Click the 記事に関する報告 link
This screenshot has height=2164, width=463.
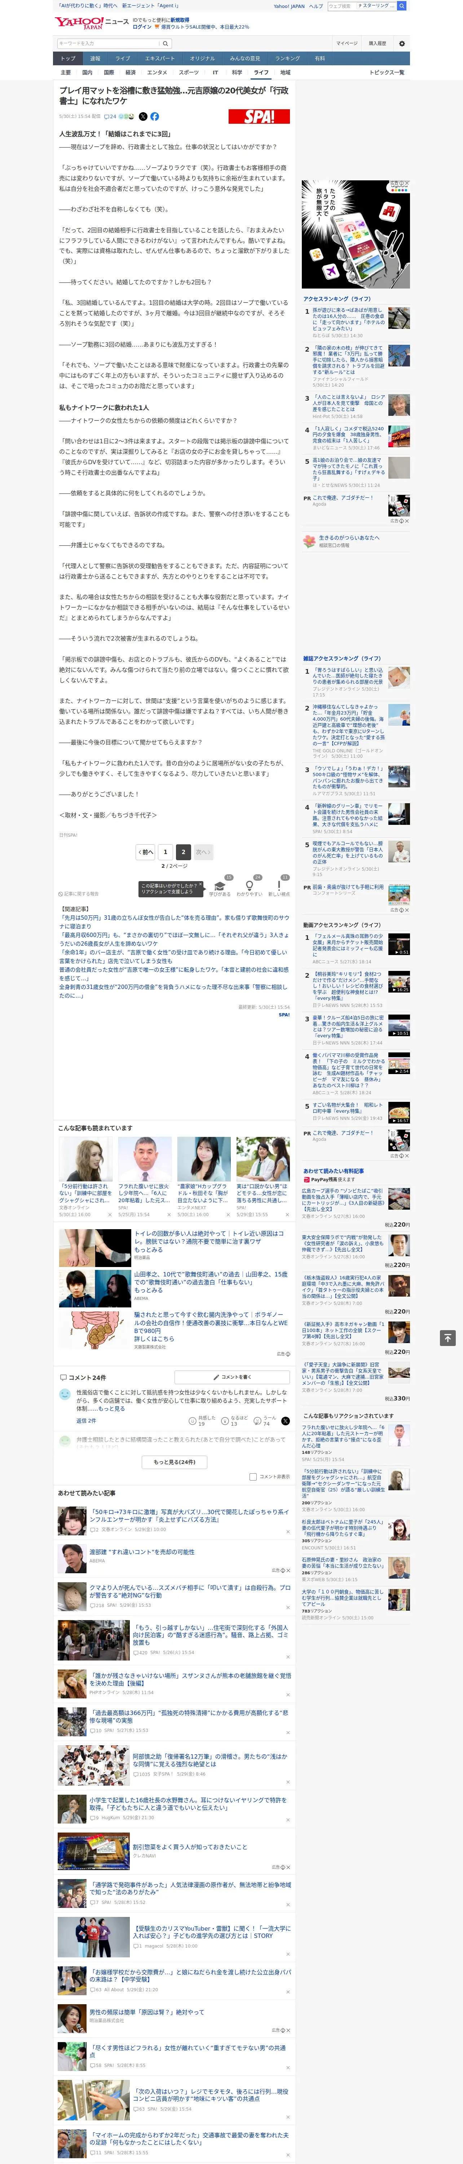(x=79, y=894)
